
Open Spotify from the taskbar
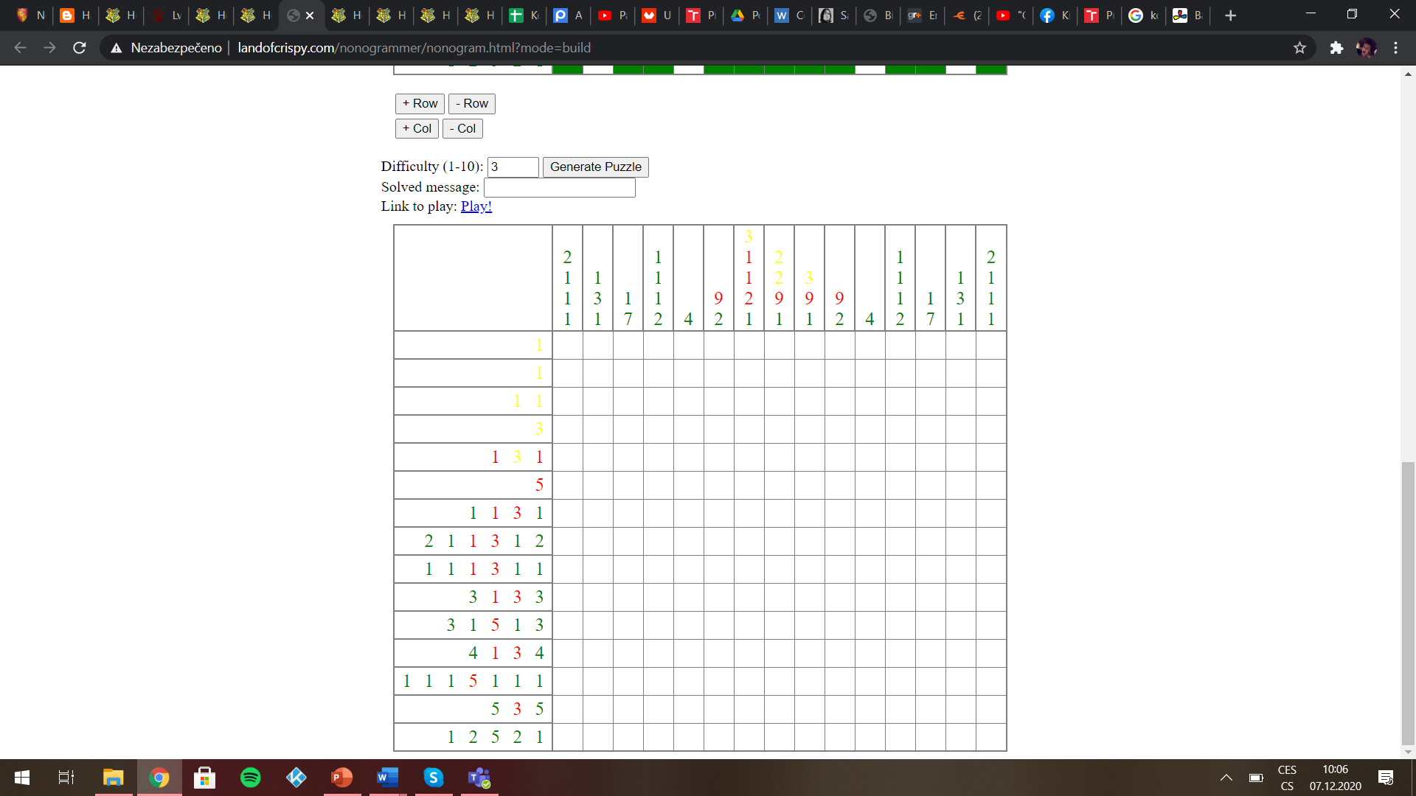click(x=251, y=778)
